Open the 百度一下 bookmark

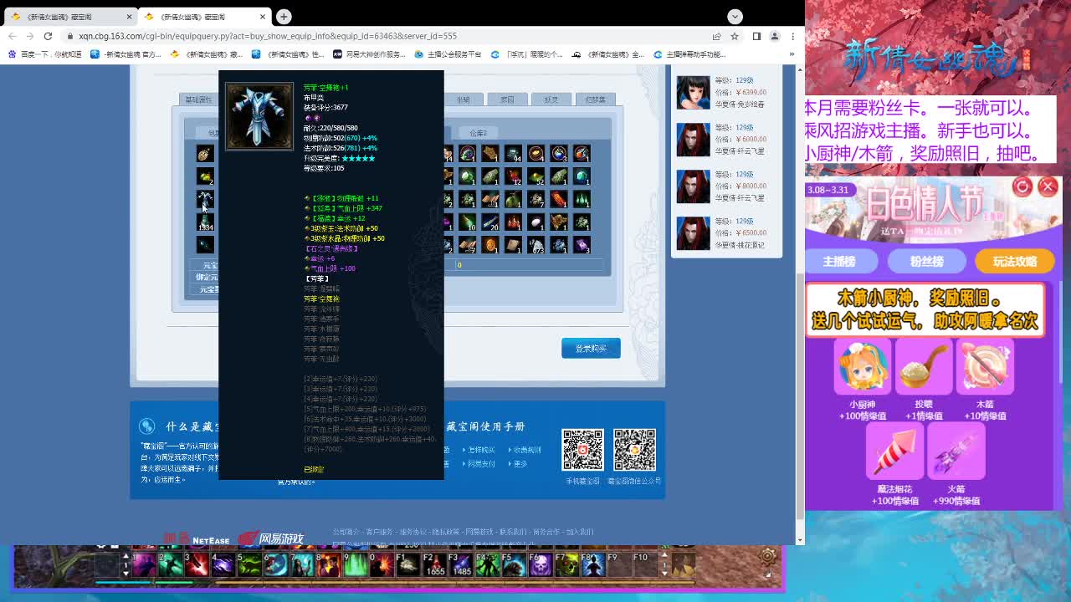coord(45,54)
